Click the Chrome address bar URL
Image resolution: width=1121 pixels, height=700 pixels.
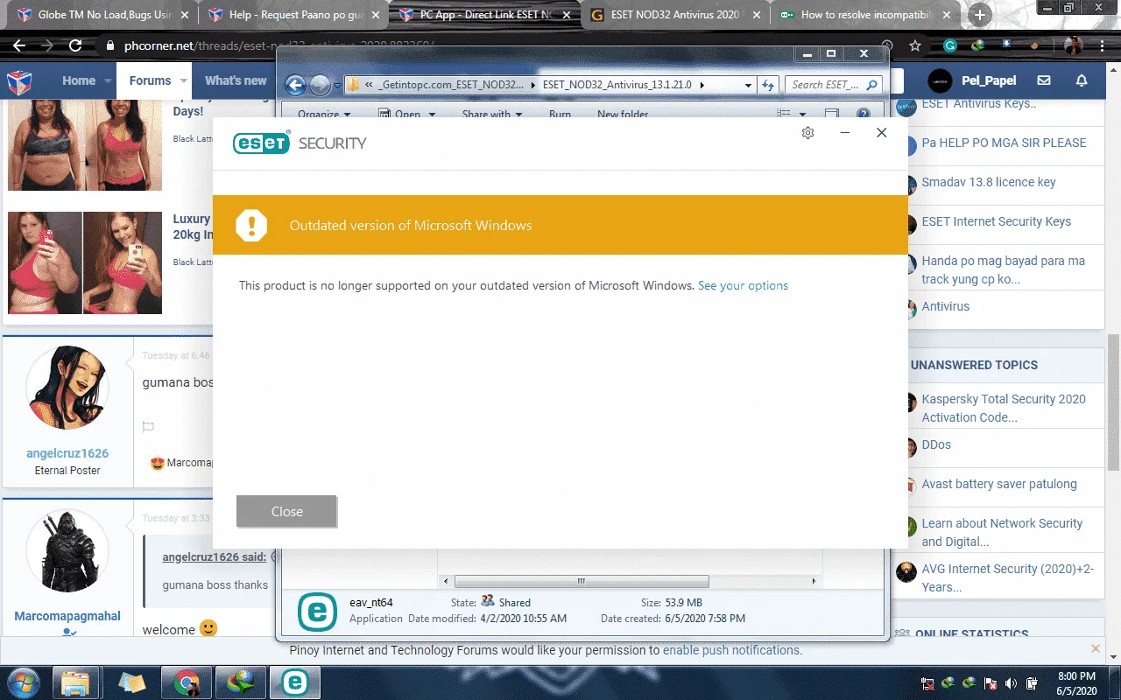279,46
